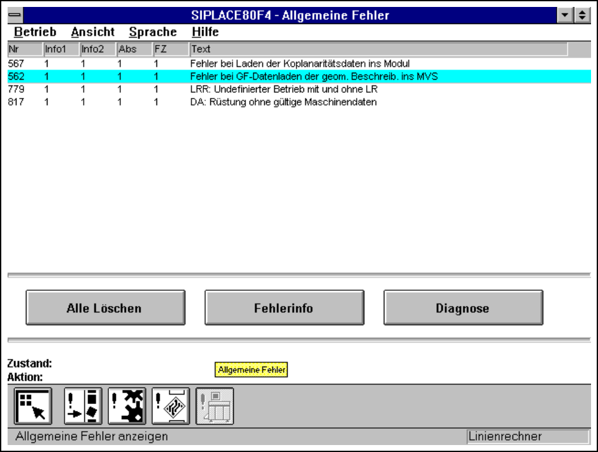The width and height of the screenshot is (598, 452).
Task: Open the Ansicht menu
Action: (x=92, y=32)
